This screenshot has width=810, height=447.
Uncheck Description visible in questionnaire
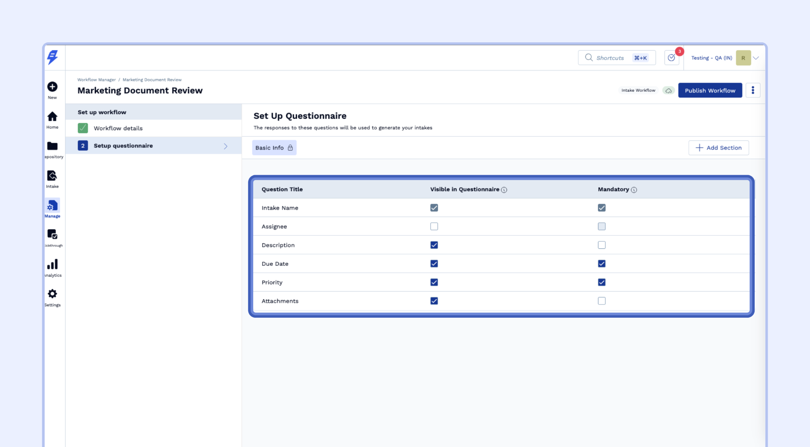(434, 245)
